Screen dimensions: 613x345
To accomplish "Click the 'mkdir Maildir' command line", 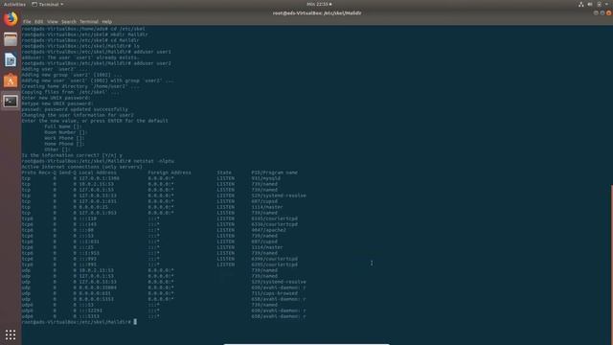I will click(x=85, y=34).
